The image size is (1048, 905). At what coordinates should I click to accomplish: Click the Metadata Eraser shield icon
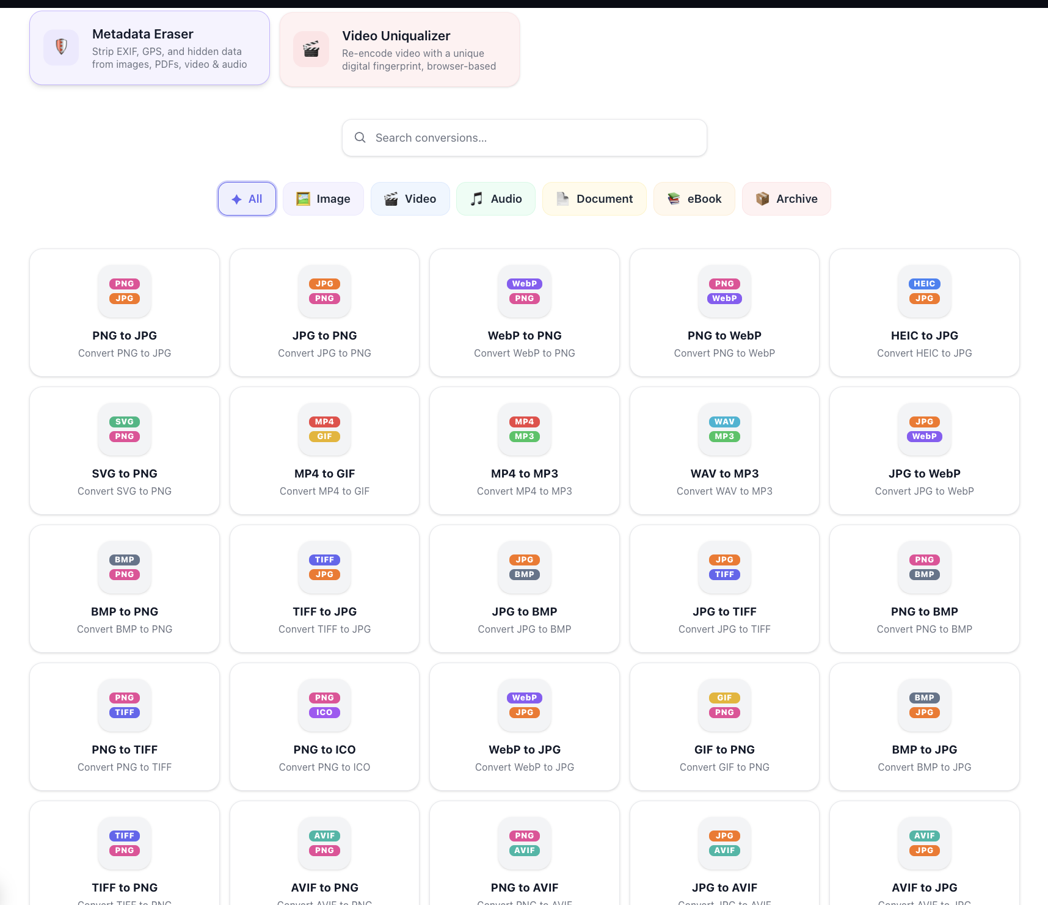click(61, 48)
